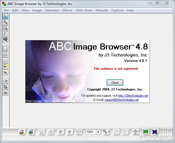Open a file with the folder icon
Image resolution: width=175 pixels, height=143 pixels.
(22, 132)
